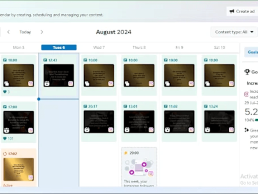
Task: Click the 10:00 time label on Monday
Action: (13, 60)
